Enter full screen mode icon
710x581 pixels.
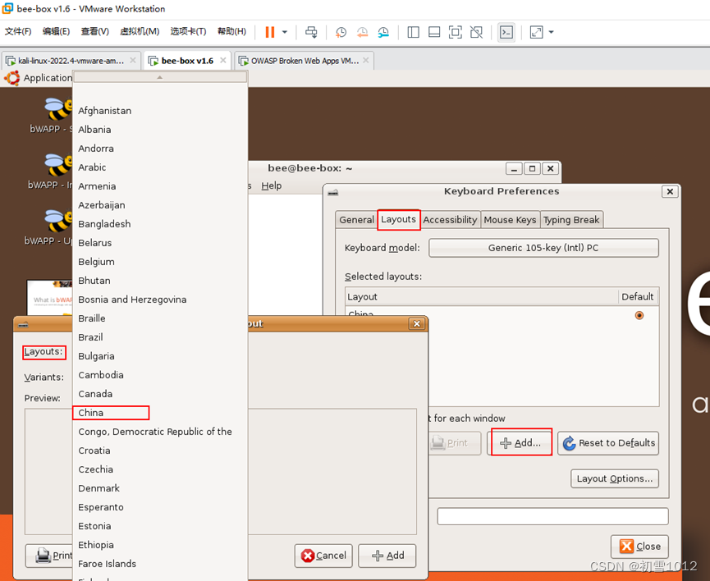pyautogui.click(x=455, y=32)
